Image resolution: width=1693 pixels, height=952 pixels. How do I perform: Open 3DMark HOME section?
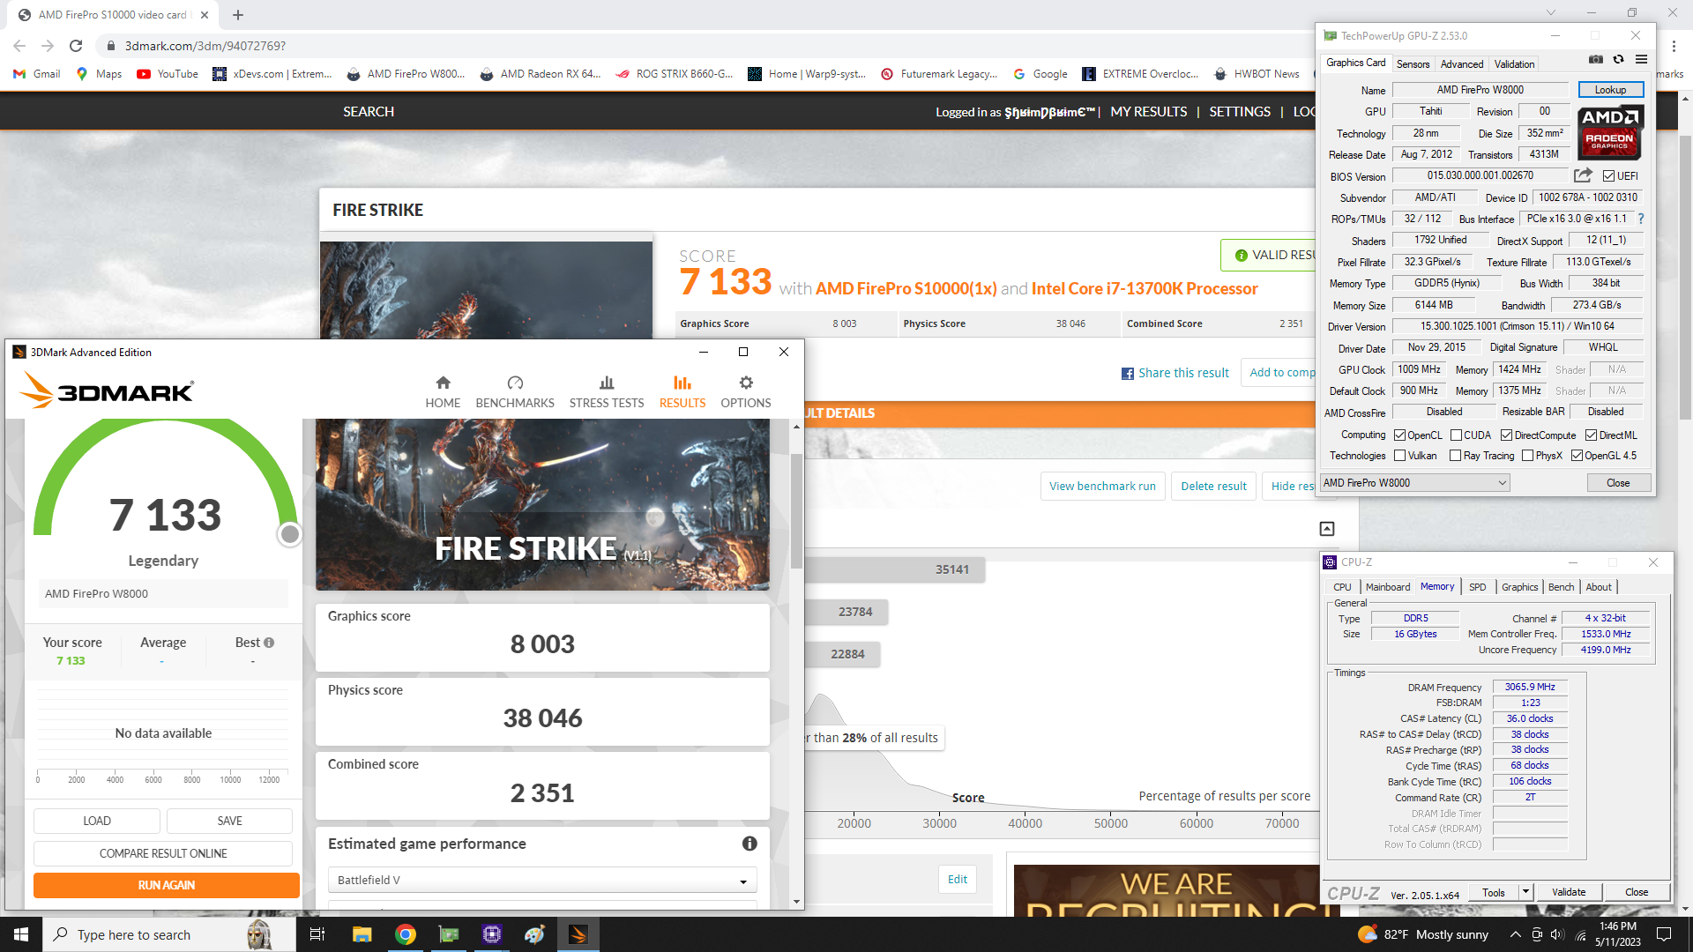tap(443, 391)
